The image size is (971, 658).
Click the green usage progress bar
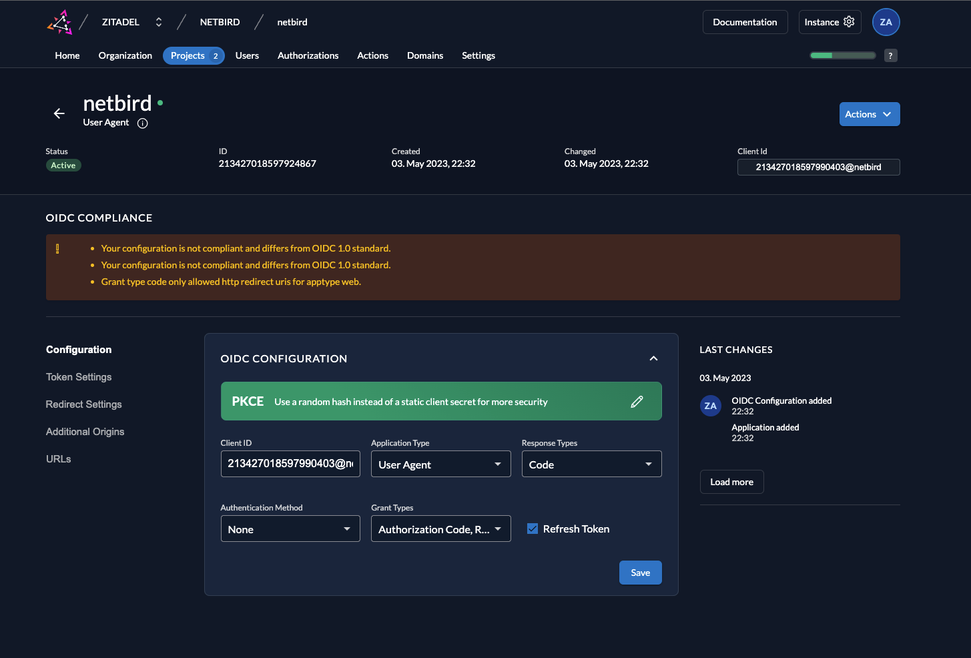pyautogui.click(x=842, y=55)
